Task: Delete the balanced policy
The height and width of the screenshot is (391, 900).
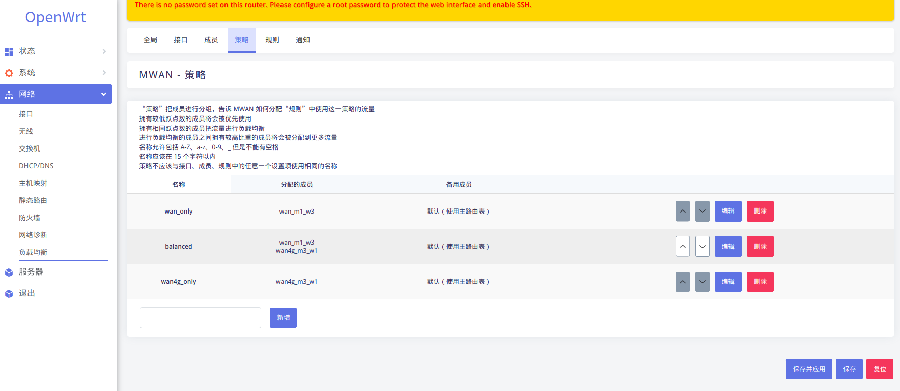Action: pyautogui.click(x=760, y=246)
